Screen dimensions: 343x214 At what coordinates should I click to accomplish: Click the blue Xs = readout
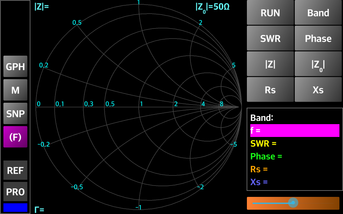pyautogui.click(x=259, y=182)
